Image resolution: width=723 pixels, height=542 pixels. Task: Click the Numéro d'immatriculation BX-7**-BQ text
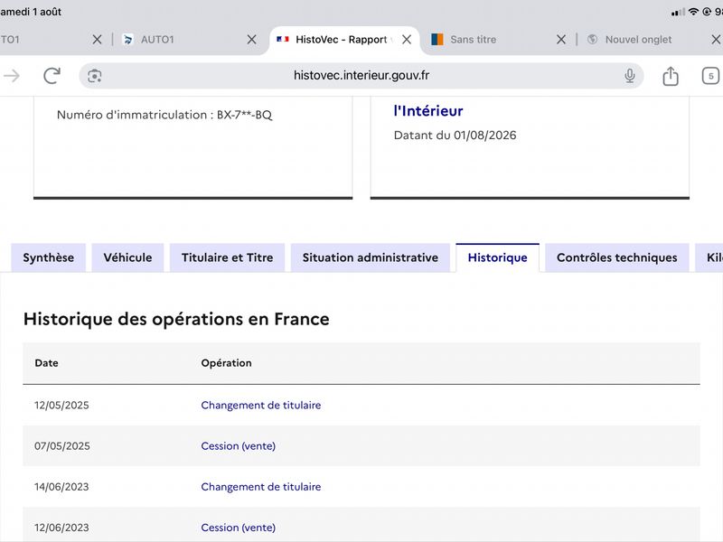(x=164, y=115)
